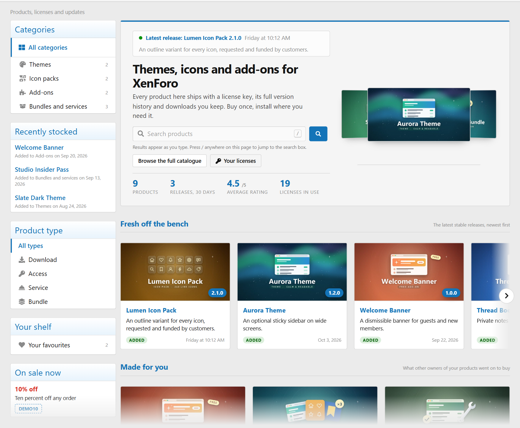Click the Themes palette icon
Viewport: 520px width, 428px height.
pos(23,65)
